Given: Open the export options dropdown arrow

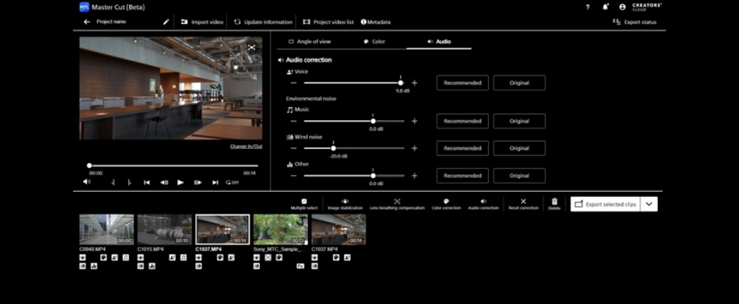Looking at the screenshot, I should pyautogui.click(x=649, y=204).
